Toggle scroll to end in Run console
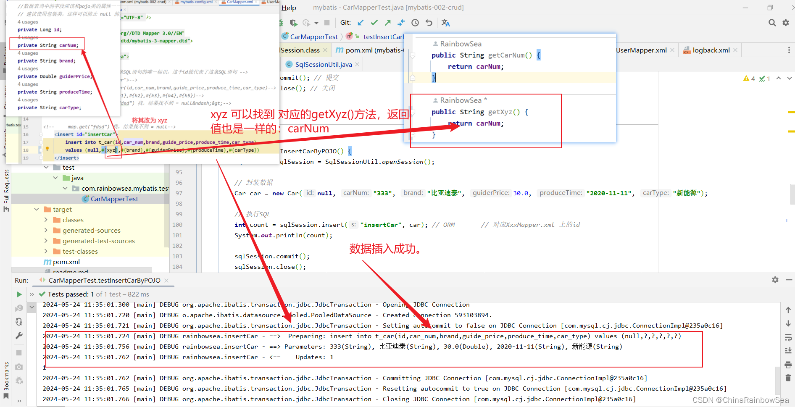 [788, 350]
